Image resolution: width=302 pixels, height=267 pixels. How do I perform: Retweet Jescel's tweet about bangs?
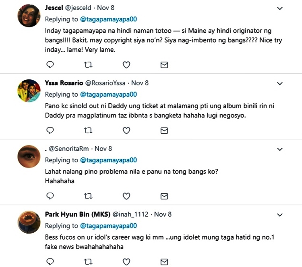click(88, 64)
